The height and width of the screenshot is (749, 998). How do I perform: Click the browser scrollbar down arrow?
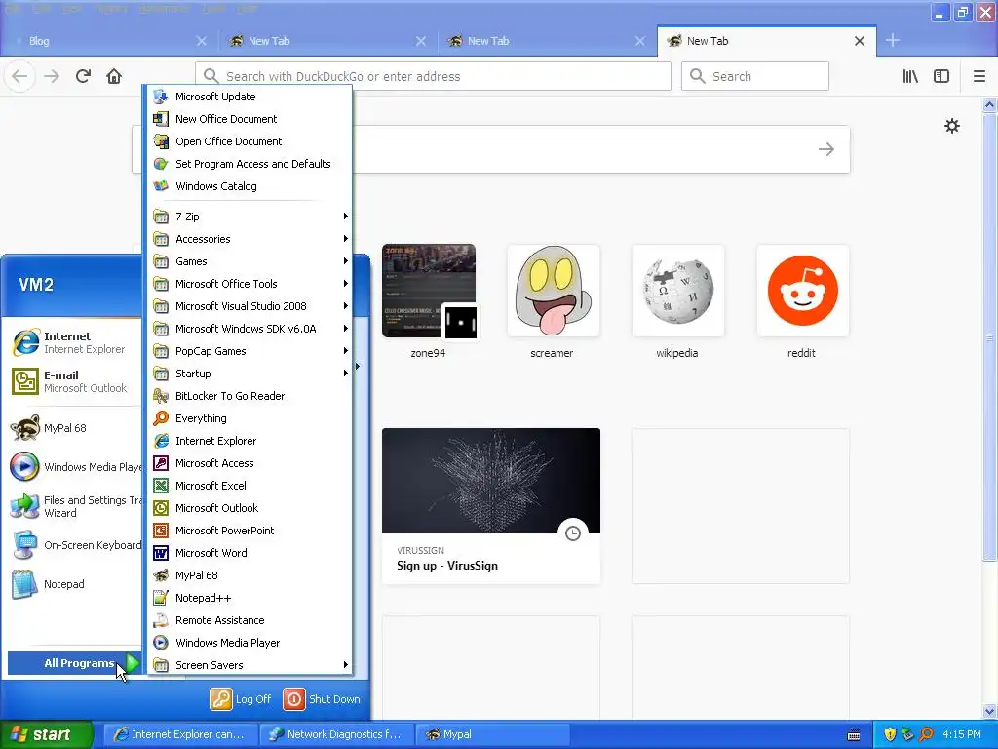(990, 711)
